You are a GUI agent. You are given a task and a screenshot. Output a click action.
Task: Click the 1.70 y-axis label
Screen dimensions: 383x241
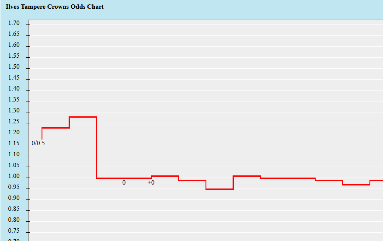[x=14, y=23]
